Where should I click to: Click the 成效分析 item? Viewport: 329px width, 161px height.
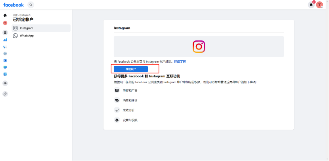[x=128, y=110]
